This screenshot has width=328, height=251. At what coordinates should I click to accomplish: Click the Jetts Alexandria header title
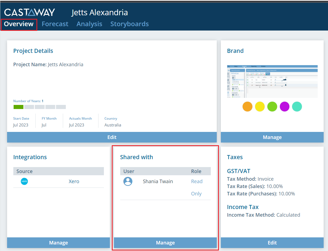[x=100, y=13]
